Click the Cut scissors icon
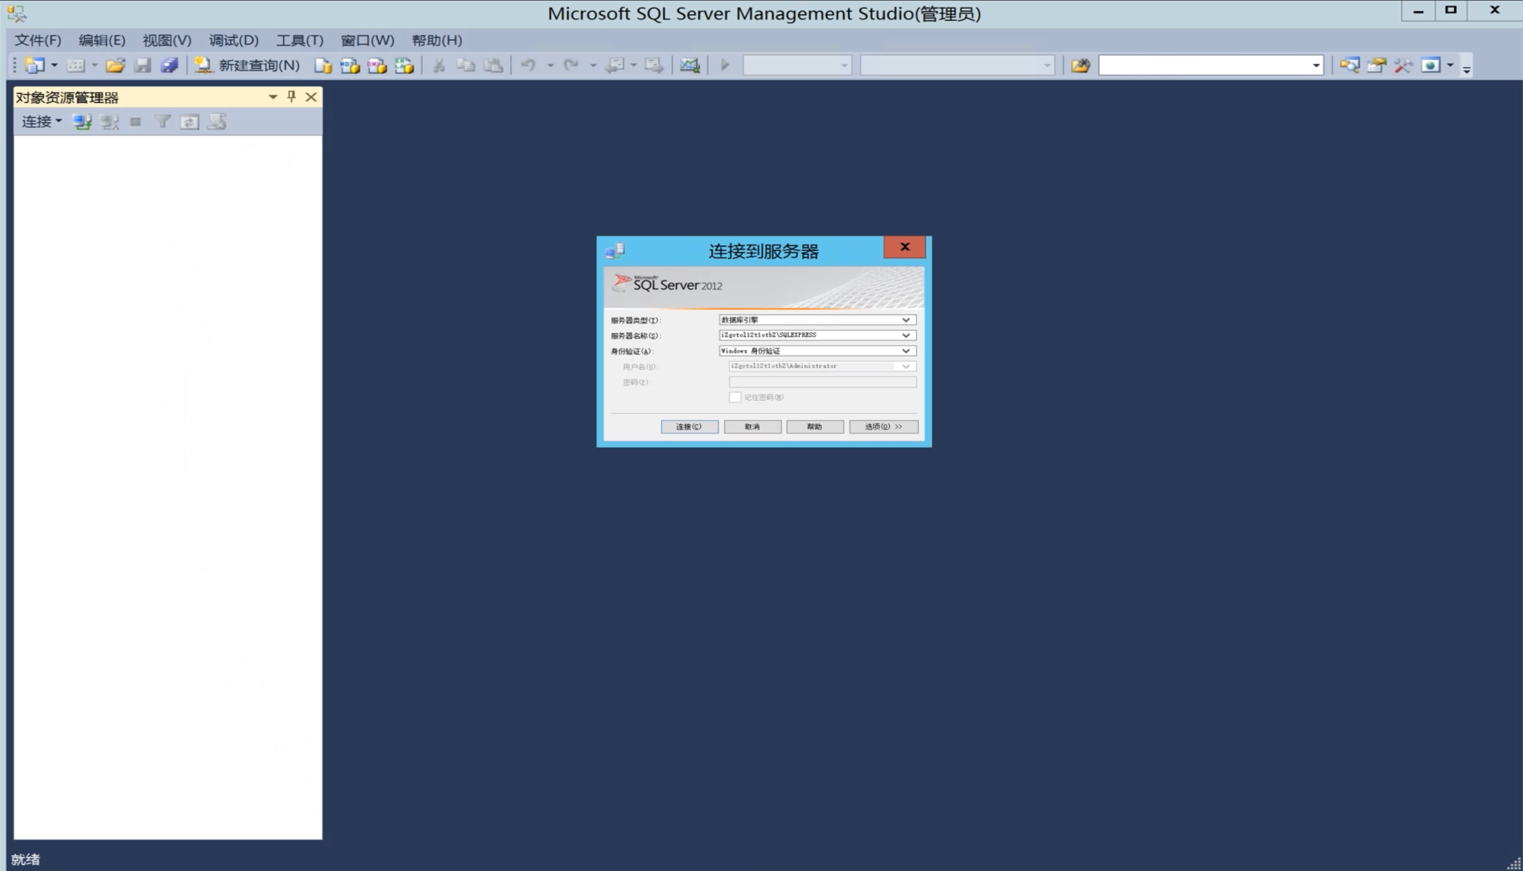 click(438, 65)
